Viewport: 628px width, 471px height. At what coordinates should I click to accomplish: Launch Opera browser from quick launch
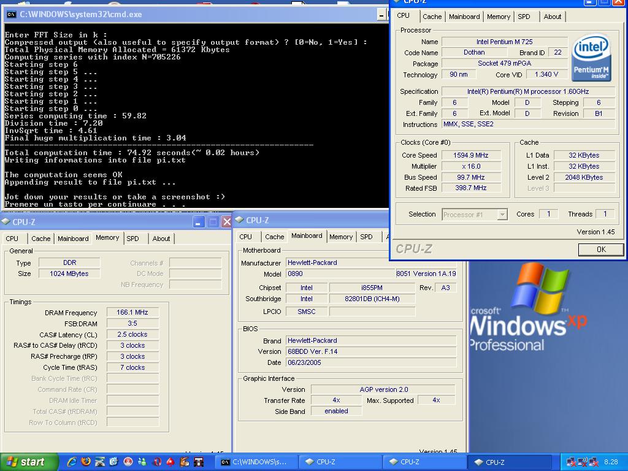[156, 462]
